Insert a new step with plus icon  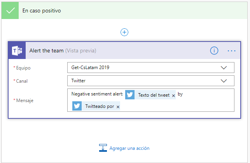coord(124,32)
